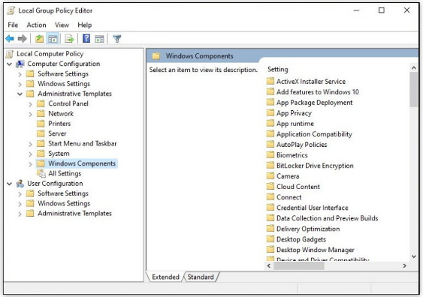The image size is (423, 297).
Task: Select Cloud Content in the list
Action: pyautogui.click(x=298, y=186)
